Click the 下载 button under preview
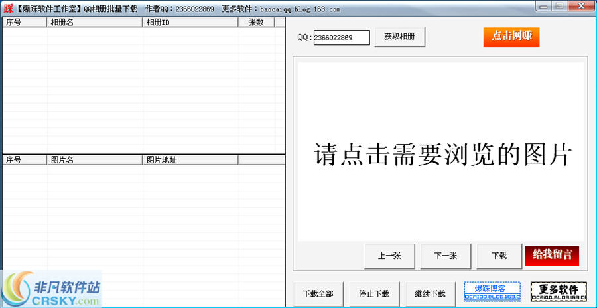The height and width of the screenshot is (308, 597). click(499, 256)
